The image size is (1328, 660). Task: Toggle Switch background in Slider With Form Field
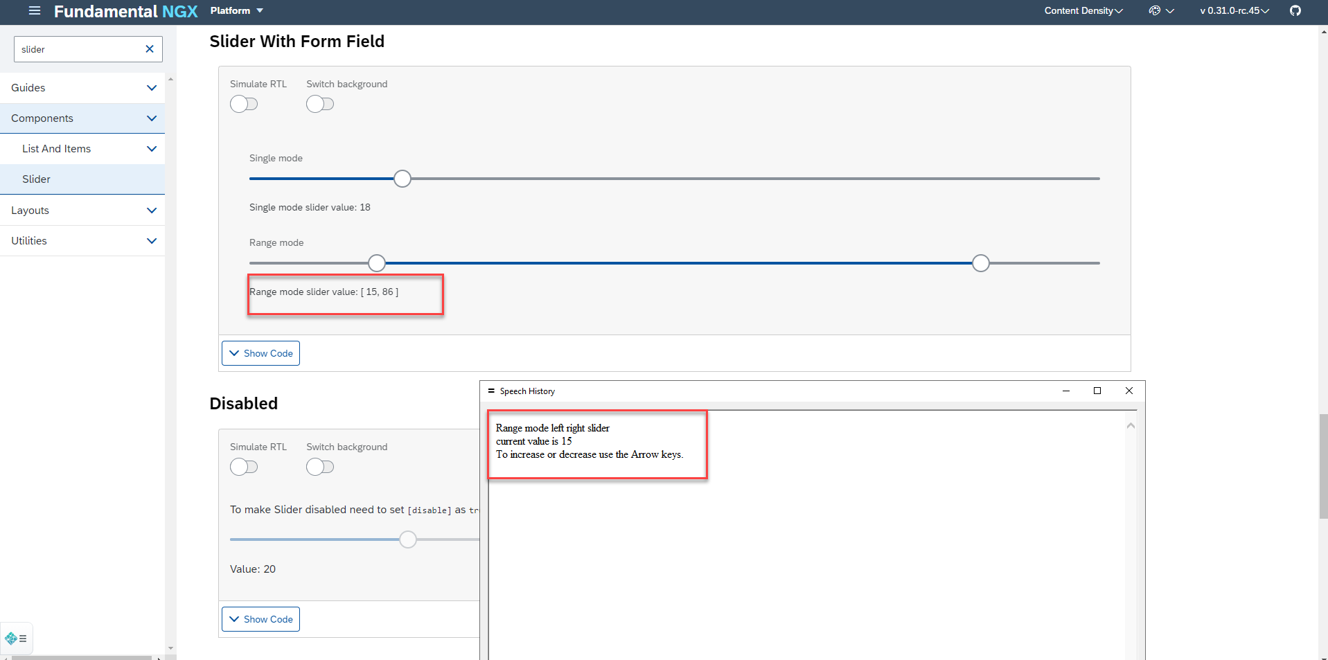point(320,104)
